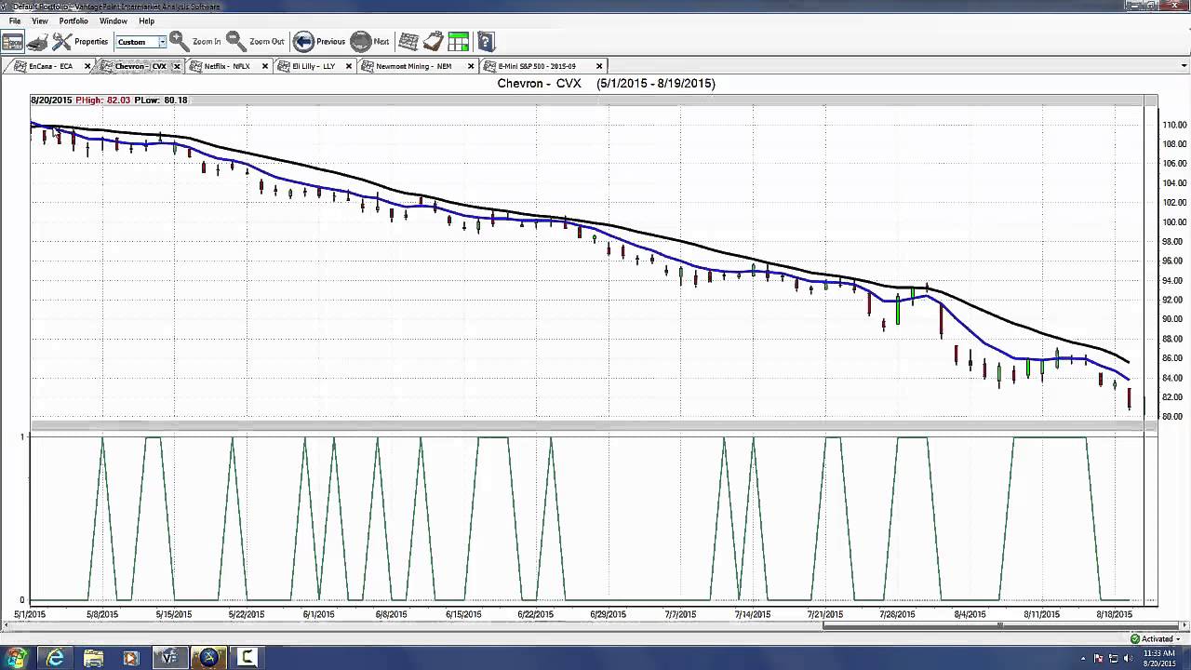Click the system tray volume icon
The width and height of the screenshot is (1191, 670).
(x=1130, y=659)
